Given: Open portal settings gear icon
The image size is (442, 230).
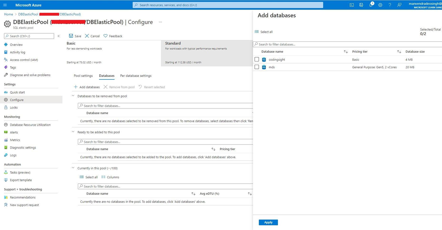Looking at the screenshot, I should click(380, 5).
